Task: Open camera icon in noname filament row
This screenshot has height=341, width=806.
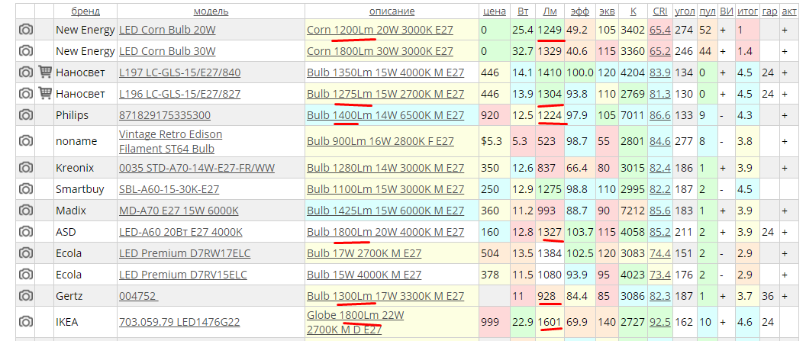Action: [x=25, y=140]
